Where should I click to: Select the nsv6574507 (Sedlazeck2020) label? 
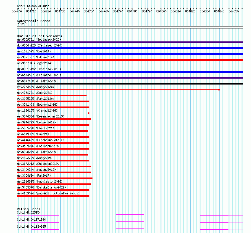click(x=39, y=75)
